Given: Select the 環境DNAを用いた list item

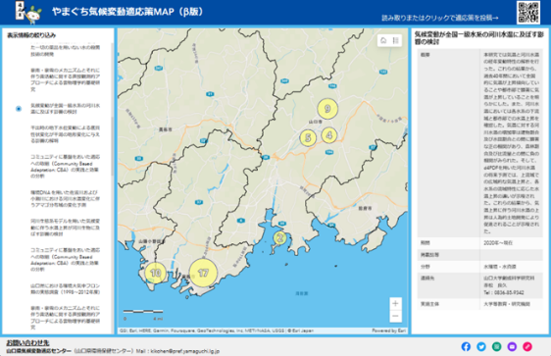Looking at the screenshot, I should [x=65, y=198].
